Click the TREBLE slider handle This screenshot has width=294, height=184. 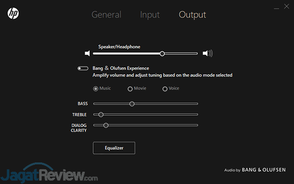click(101, 114)
